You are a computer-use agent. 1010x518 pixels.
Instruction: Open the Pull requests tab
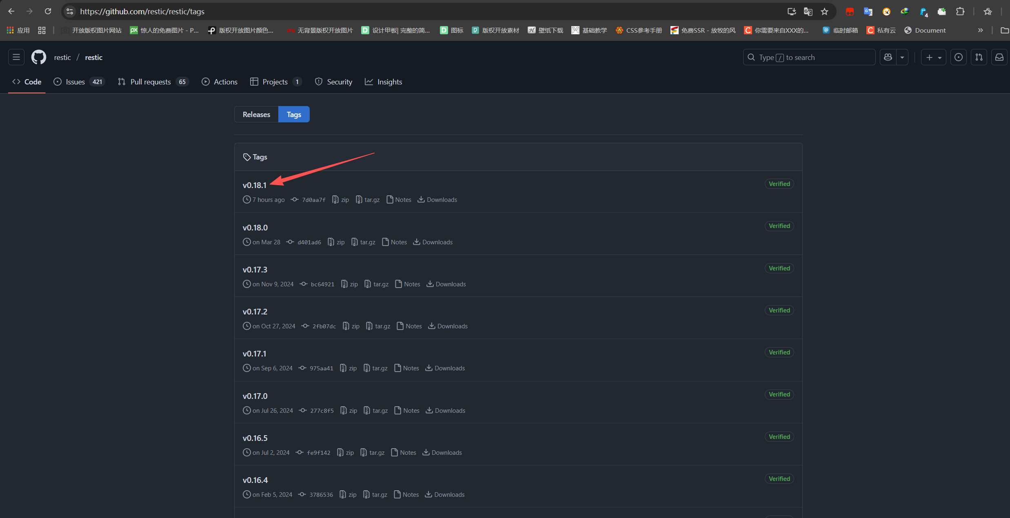click(x=150, y=82)
